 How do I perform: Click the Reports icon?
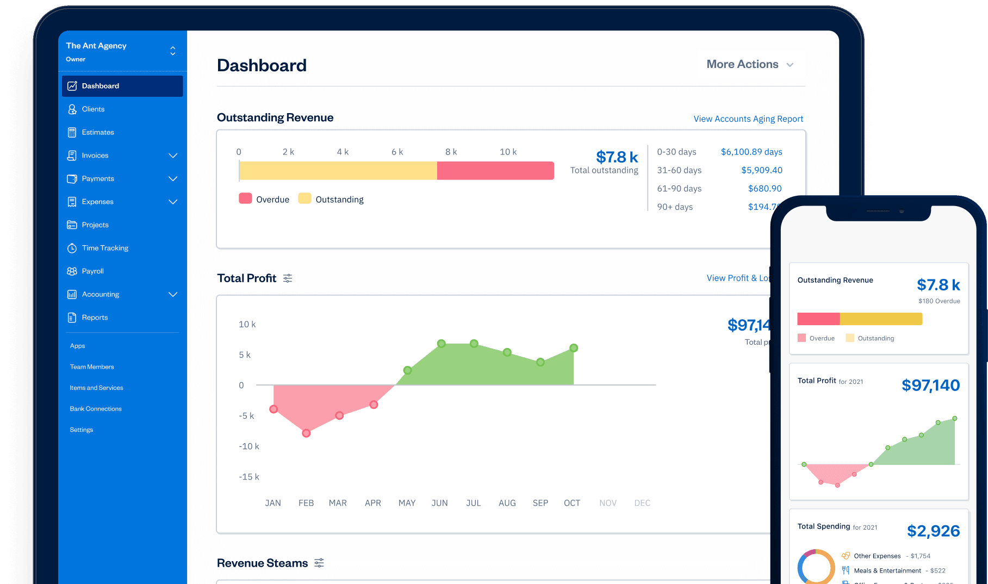[x=72, y=317]
